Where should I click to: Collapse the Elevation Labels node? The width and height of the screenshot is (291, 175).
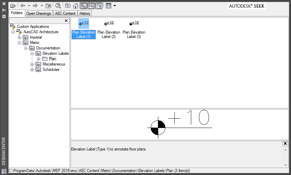pyautogui.click(x=32, y=54)
